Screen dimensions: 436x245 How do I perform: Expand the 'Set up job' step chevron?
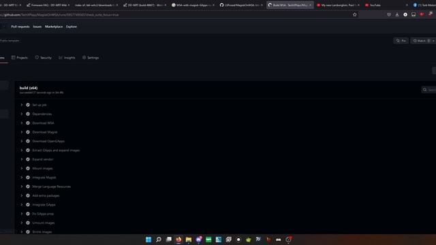pos(21,105)
